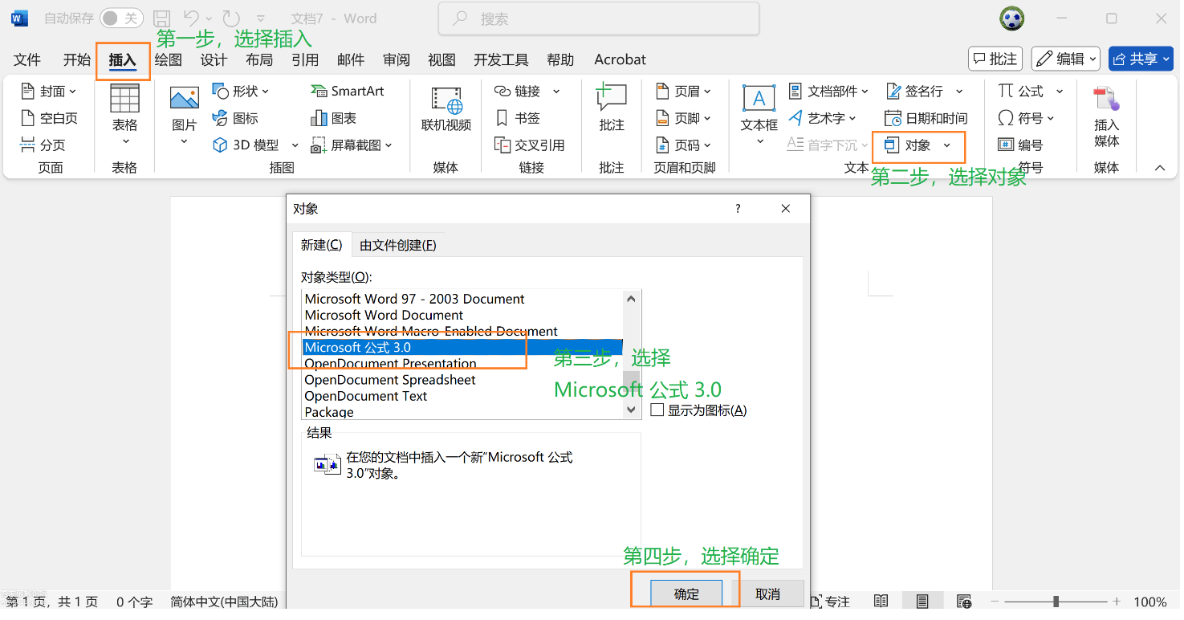Open customize quick access toolbar dropdown

point(260,18)
